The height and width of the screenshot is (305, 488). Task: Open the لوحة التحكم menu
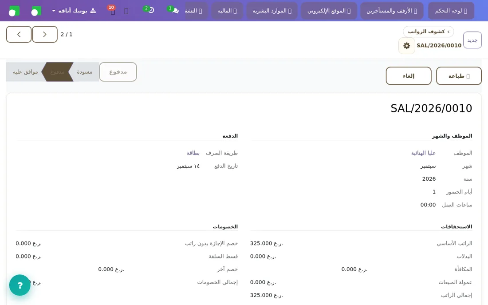(451, 11)
